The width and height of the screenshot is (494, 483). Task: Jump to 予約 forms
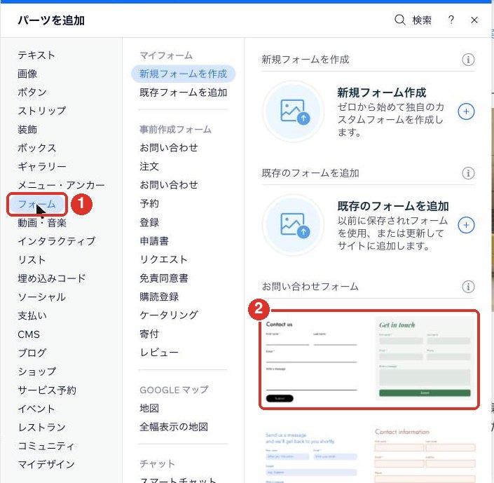pyautogui.click(x=149, y=204)
